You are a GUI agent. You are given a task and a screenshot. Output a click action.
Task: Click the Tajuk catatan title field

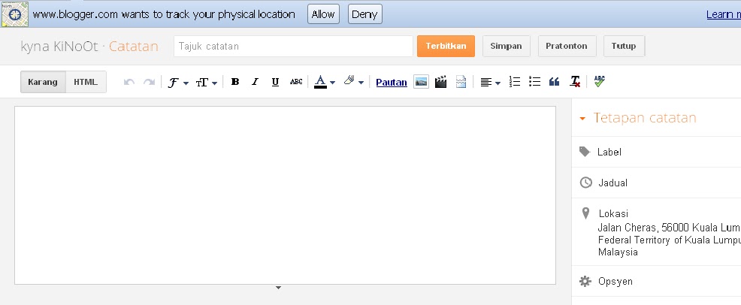click(x=294, y=47)
